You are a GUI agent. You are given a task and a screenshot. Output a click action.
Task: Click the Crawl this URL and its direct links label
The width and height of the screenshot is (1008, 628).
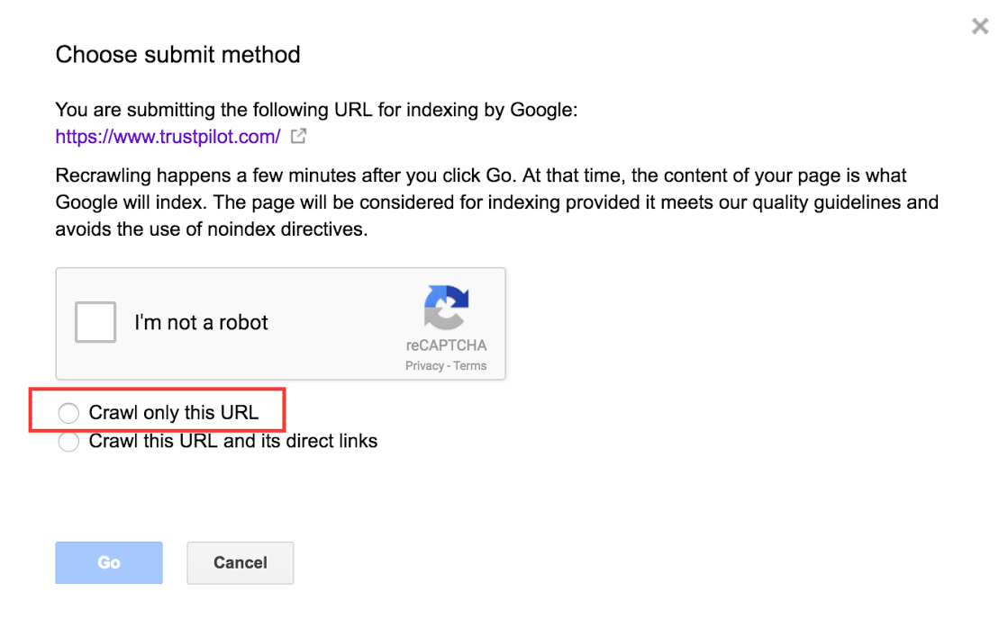coord(232,441)
